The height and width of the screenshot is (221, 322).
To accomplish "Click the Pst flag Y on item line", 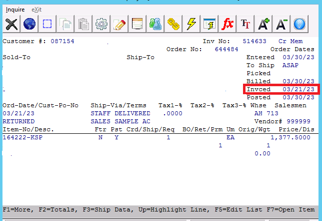I will [x=116, y=137].
